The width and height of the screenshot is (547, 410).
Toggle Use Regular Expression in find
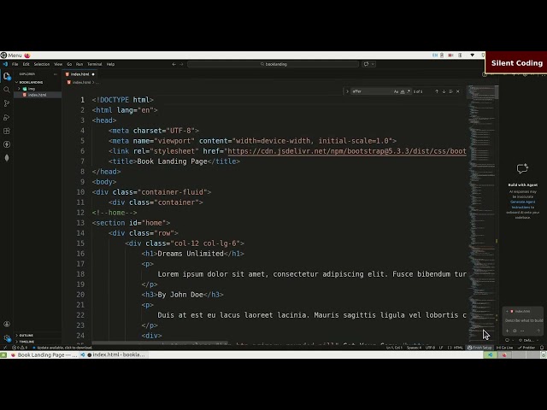tap(409, 91)
